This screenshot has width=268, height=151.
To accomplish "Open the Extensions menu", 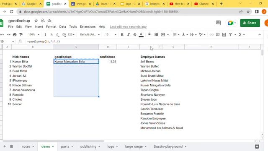I will 88,27.
